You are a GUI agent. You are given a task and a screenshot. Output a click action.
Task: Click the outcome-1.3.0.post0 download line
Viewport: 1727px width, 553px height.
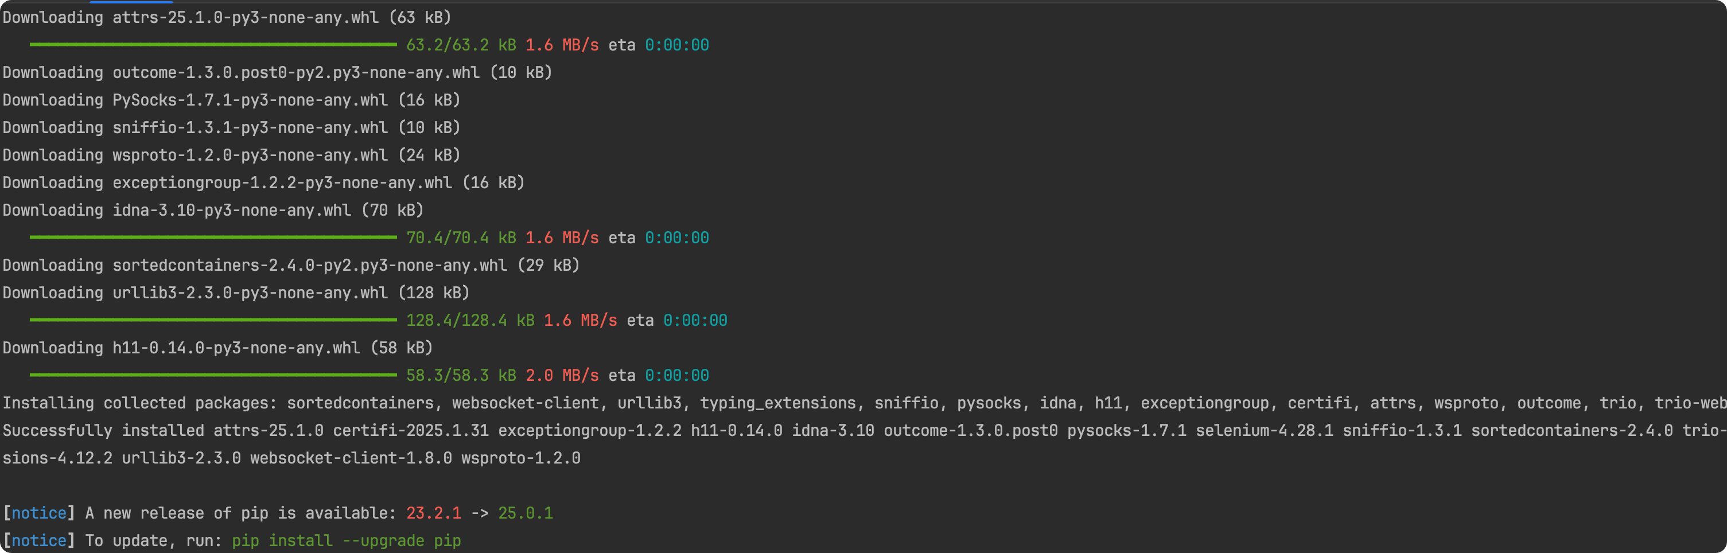pos(277,72)
